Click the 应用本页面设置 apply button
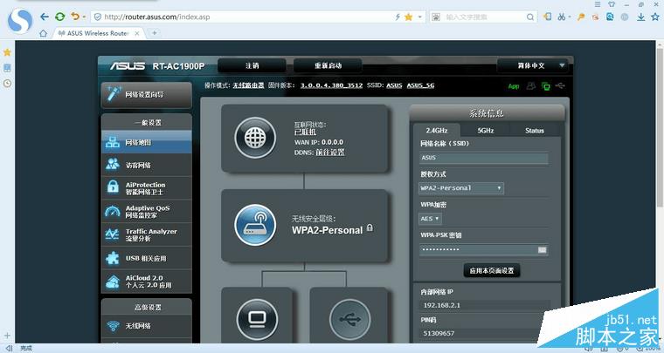This screenshot has width=664, height=353. [x=492, y=271]
